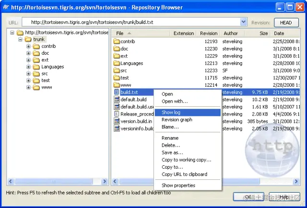Image resolution: width=307 pixels, height=208 pixels.
Task: Click file list scrollbar left arrow
Action: 115,182
